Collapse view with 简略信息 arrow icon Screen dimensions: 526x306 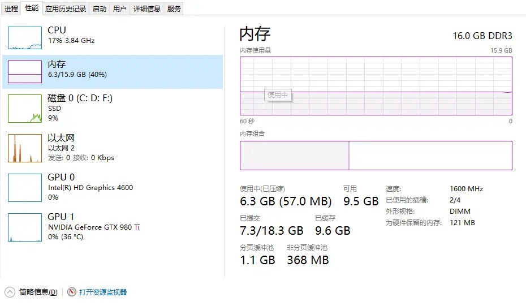[10, 292]
